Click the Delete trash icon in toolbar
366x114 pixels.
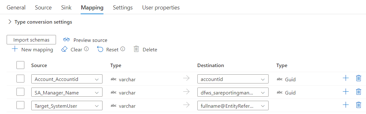click(136, 49)
